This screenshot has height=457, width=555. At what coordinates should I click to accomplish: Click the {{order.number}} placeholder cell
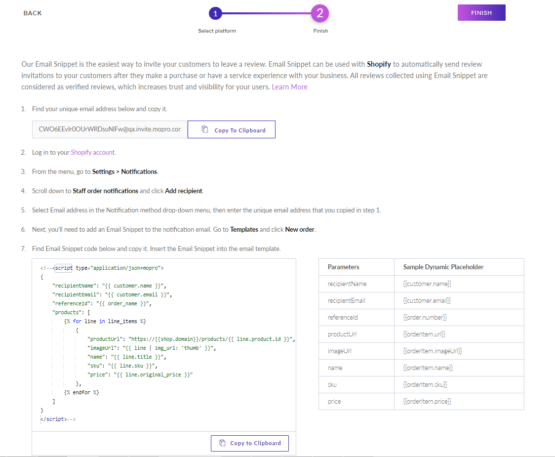click(459, 317)
